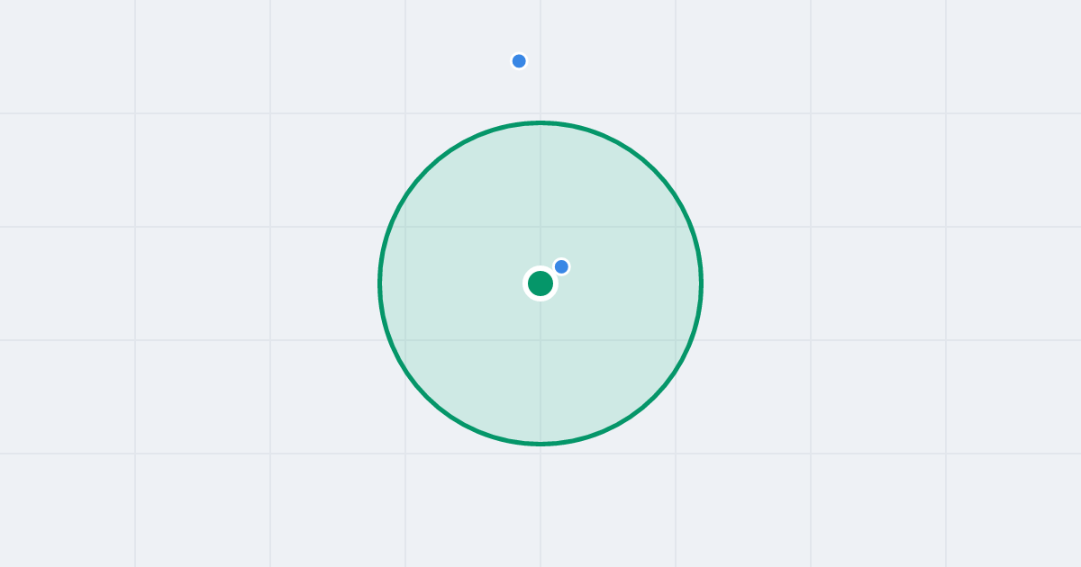Select the blue dot above the green circle
The image size is (1081, 567).
519,61
